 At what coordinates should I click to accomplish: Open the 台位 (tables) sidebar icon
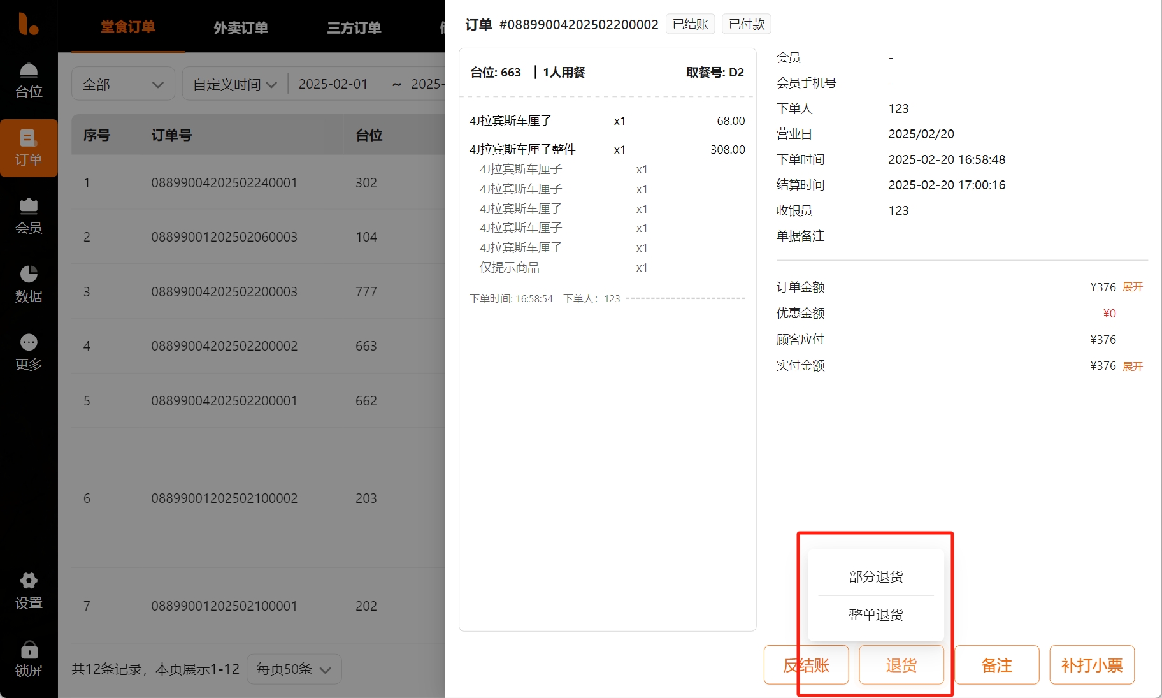coord(29,80)
